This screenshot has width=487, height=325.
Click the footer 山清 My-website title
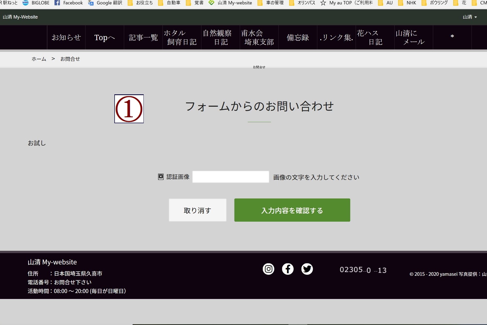click(x=52, y=262)
